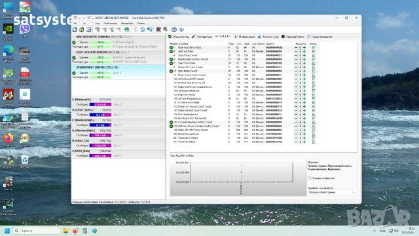Click the gear configuration toolbar icon
The width and height of the screenshot is (419, 236).
(166, 29)
